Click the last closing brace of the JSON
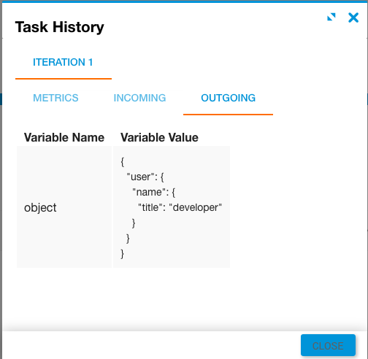Viewport: 368px width, 359px height. click(123, 254)
